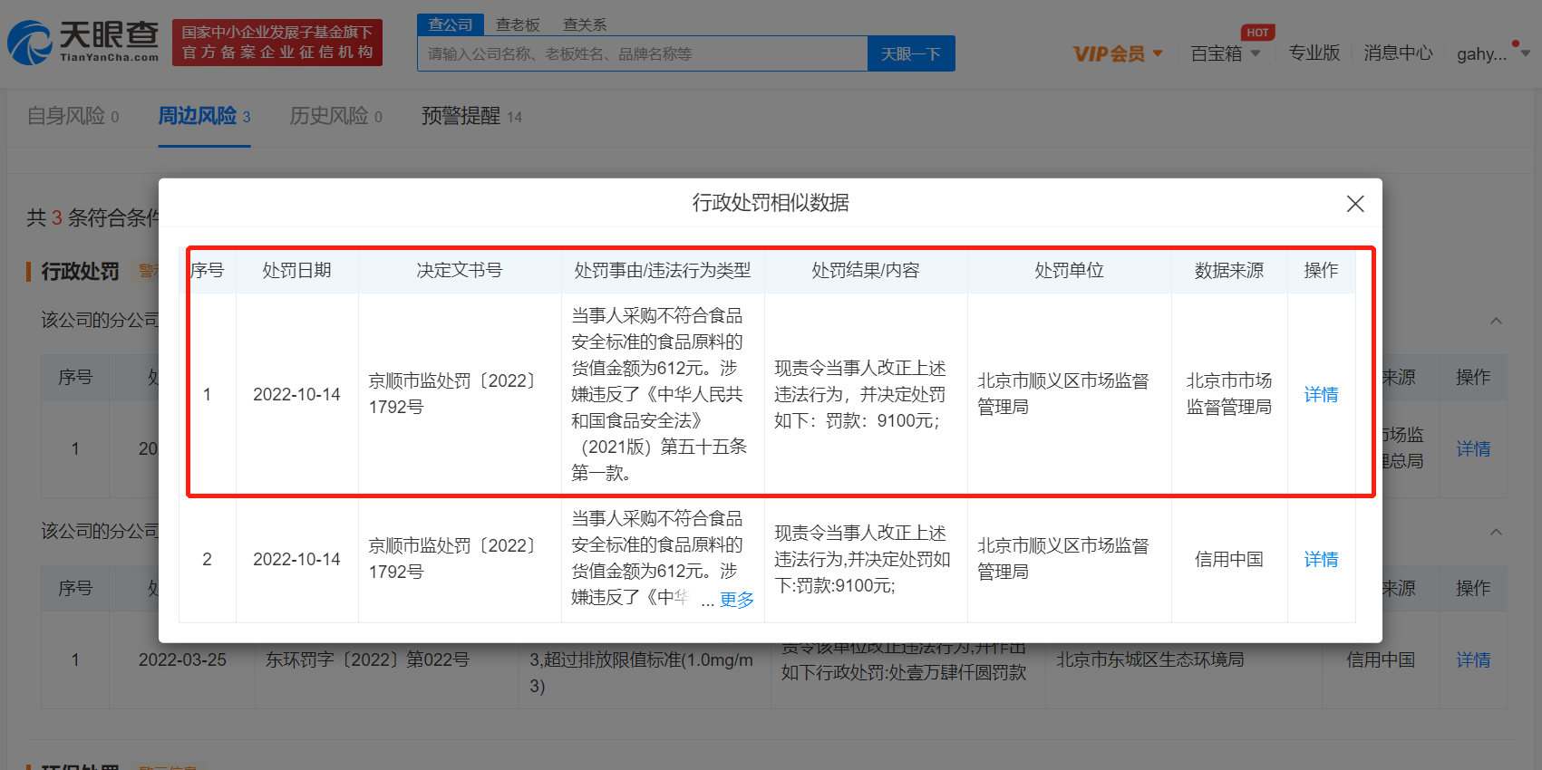Collapse the second 分公司 penalty section
Viewport: 1542px width, 770px height.
point(1496,532)
